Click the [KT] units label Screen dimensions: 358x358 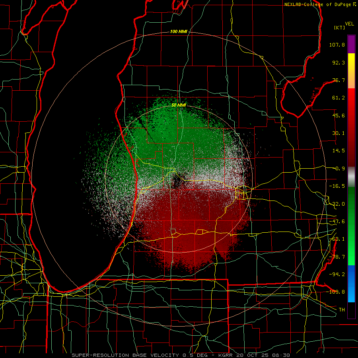click(x=340, y=27)
